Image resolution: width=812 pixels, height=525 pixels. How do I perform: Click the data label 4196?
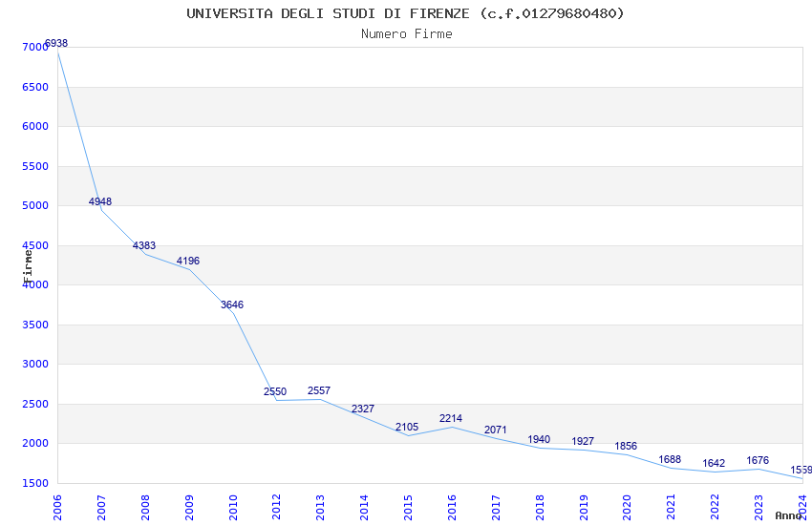point(188,262)
